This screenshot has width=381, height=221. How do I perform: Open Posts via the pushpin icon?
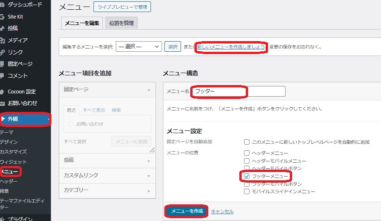(2, 28)
